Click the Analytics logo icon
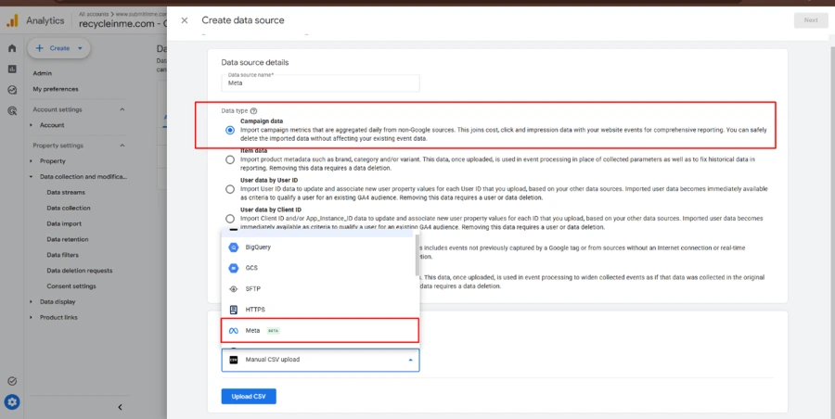Image resolution: width=835 pixels, height=419 pixels. 12,20
